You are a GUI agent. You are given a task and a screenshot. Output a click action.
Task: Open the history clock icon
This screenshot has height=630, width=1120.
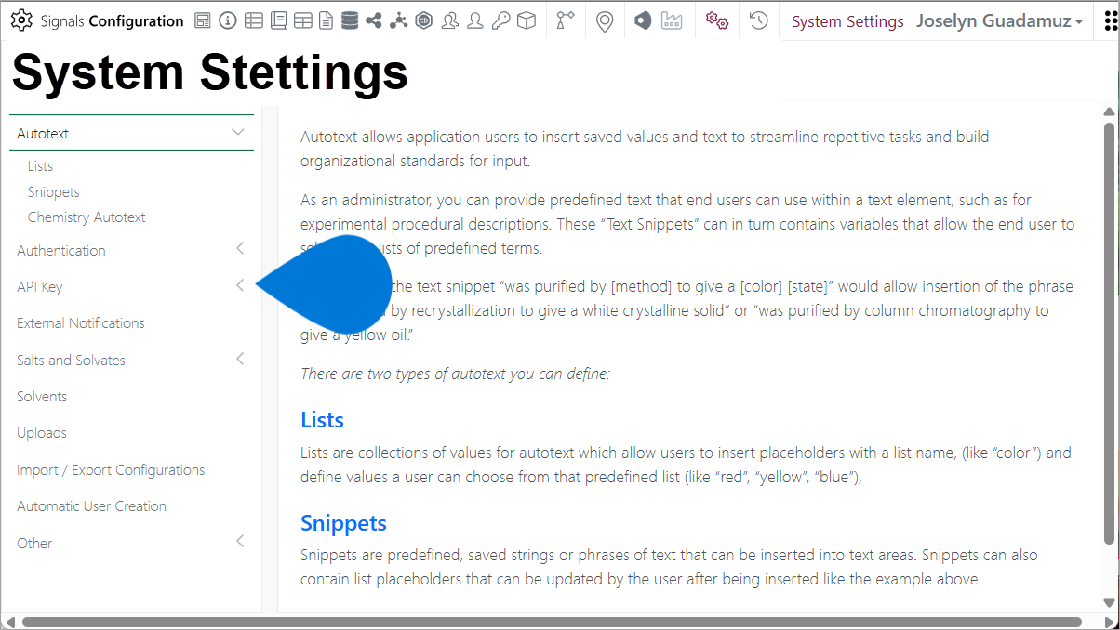point(759,20)
